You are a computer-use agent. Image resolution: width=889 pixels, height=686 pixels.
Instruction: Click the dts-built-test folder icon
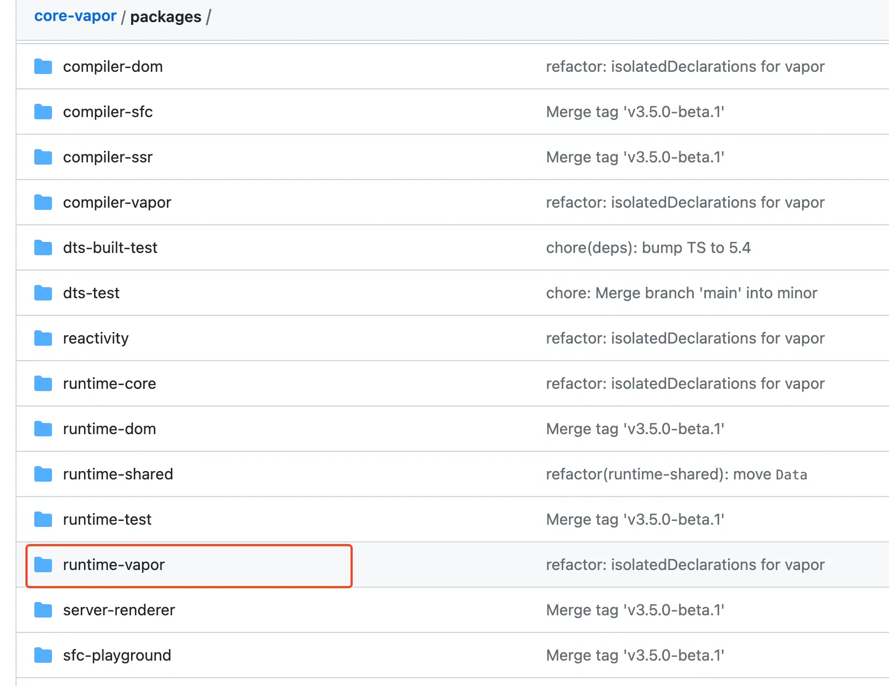tap(43, 248)
